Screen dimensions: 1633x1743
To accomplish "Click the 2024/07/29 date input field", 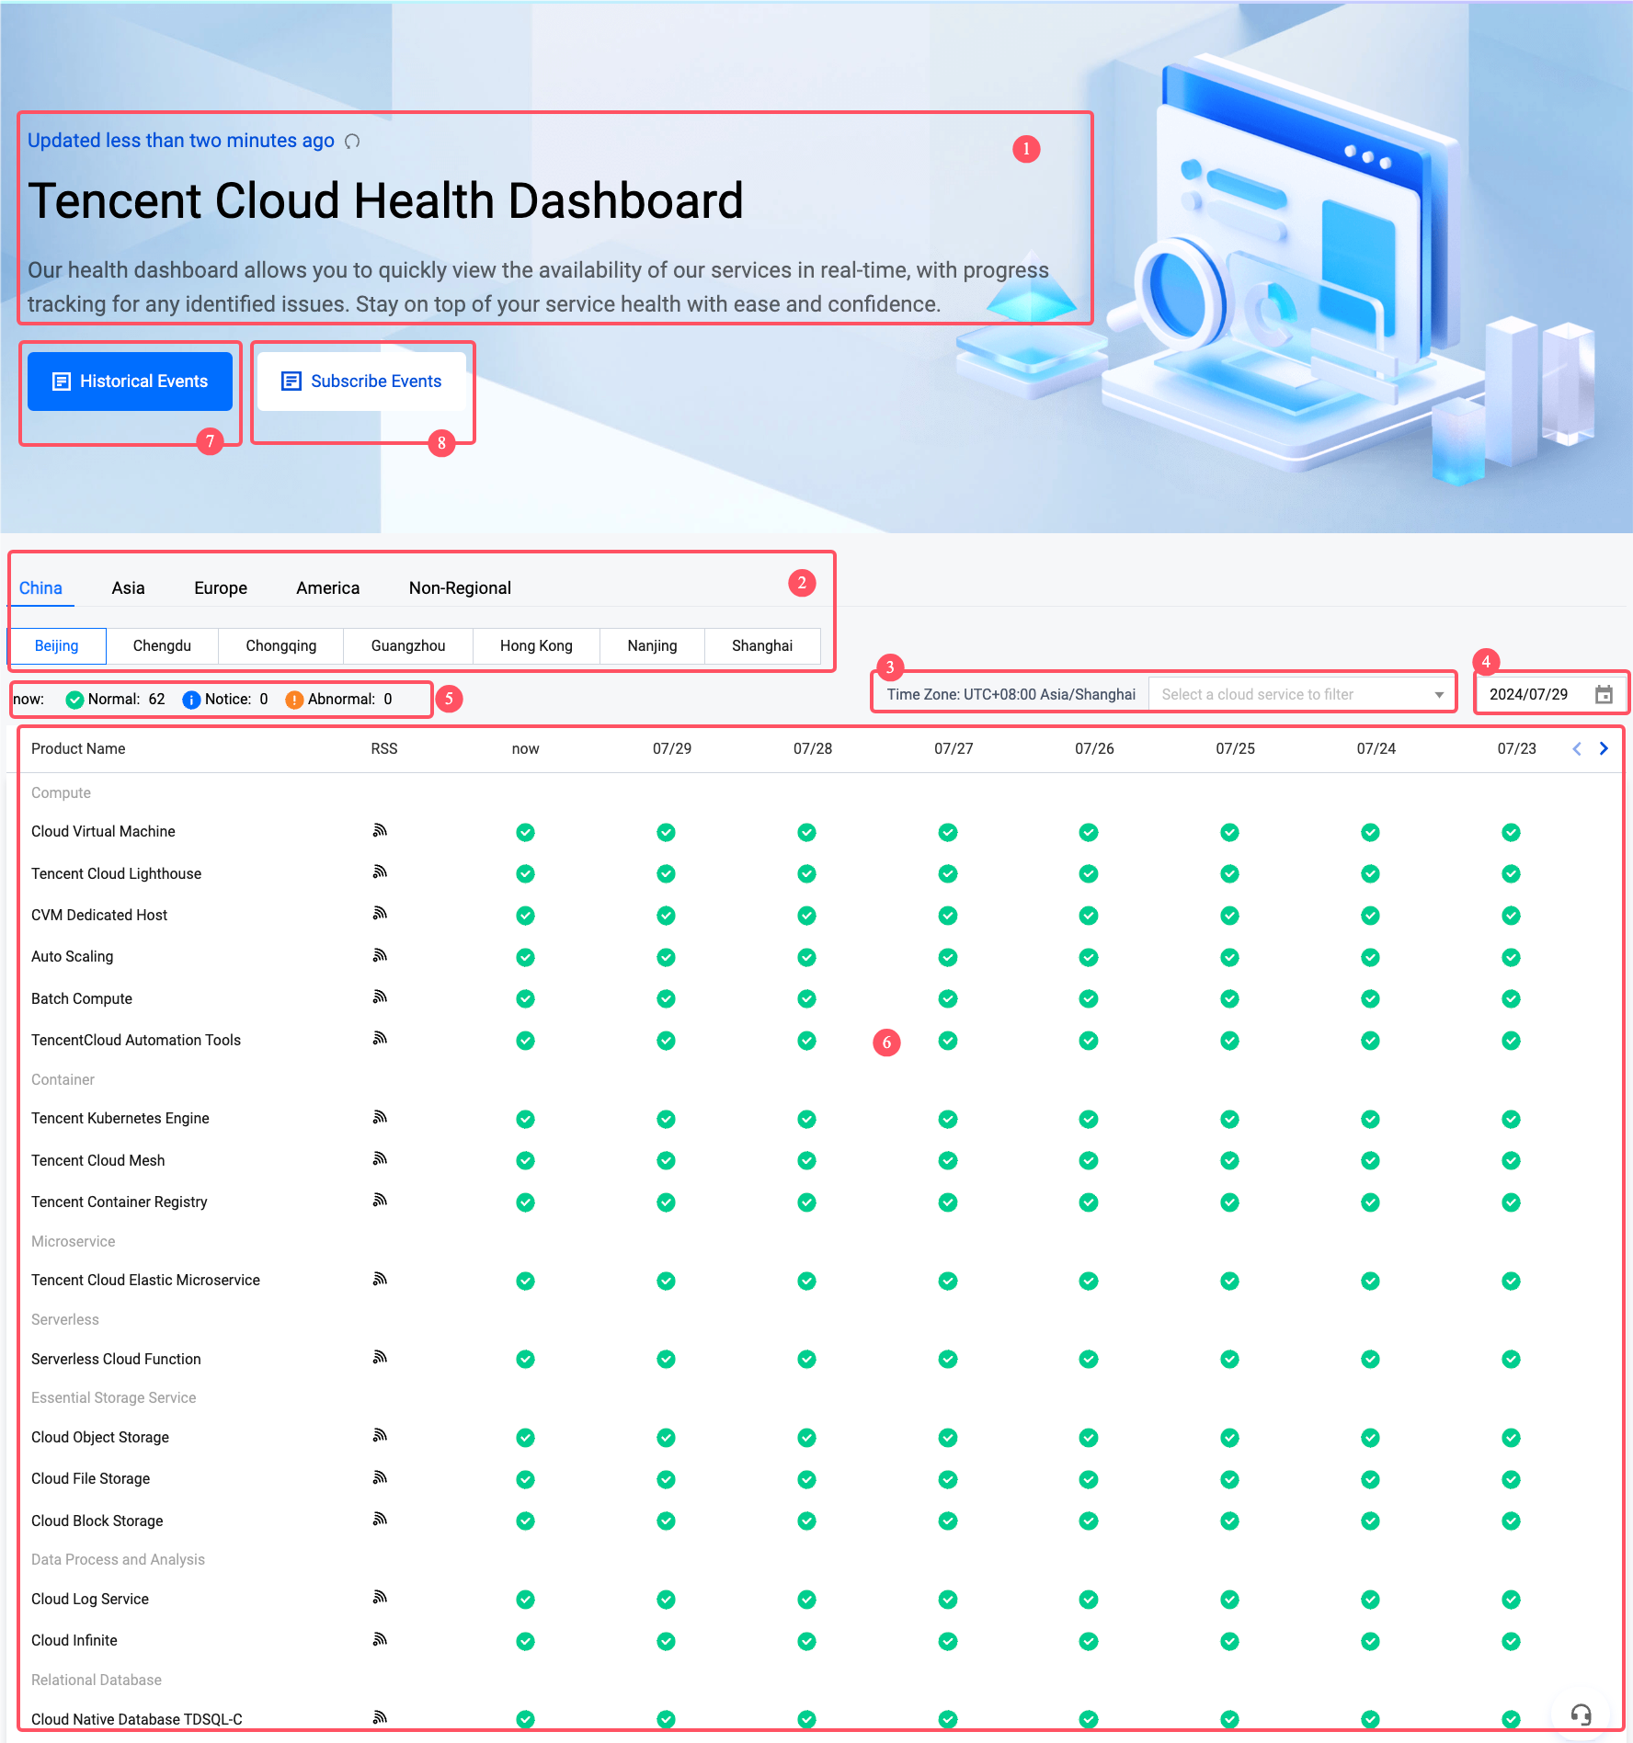I will (x=1550, y=695).
